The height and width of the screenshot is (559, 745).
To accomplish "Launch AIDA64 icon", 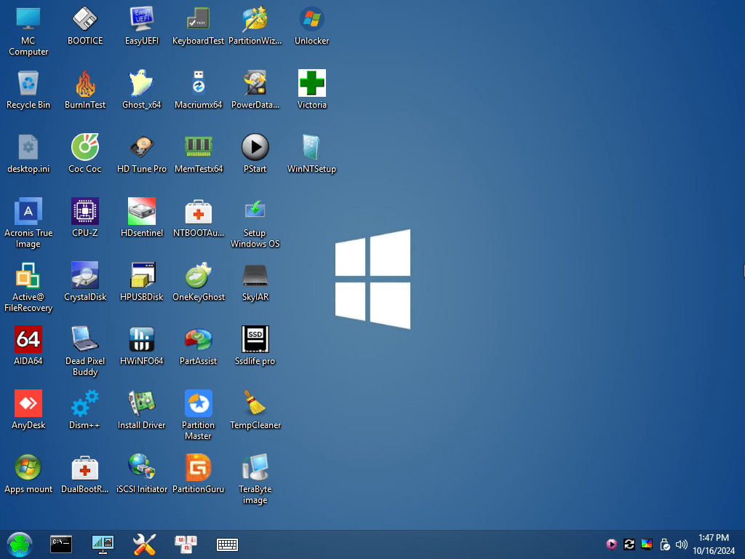I will (x=28, y=346).
